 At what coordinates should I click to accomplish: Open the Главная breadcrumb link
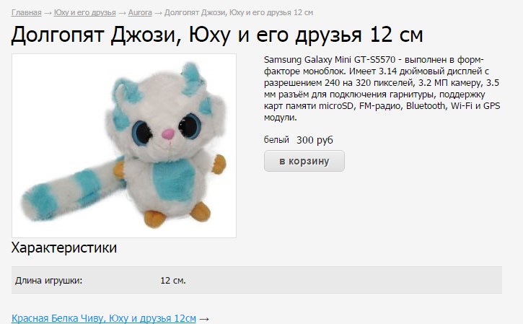point(27,13)
